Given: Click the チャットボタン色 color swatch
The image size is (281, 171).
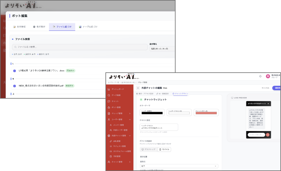Looking at the screenshot, I should coord(206,113).
